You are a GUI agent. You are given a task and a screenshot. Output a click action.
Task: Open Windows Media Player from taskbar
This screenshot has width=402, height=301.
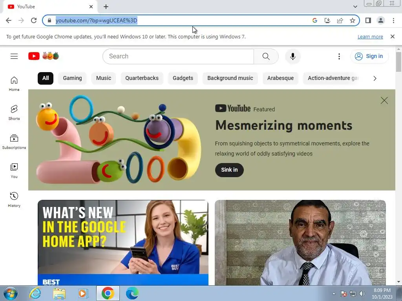click(x=82, y=293)
